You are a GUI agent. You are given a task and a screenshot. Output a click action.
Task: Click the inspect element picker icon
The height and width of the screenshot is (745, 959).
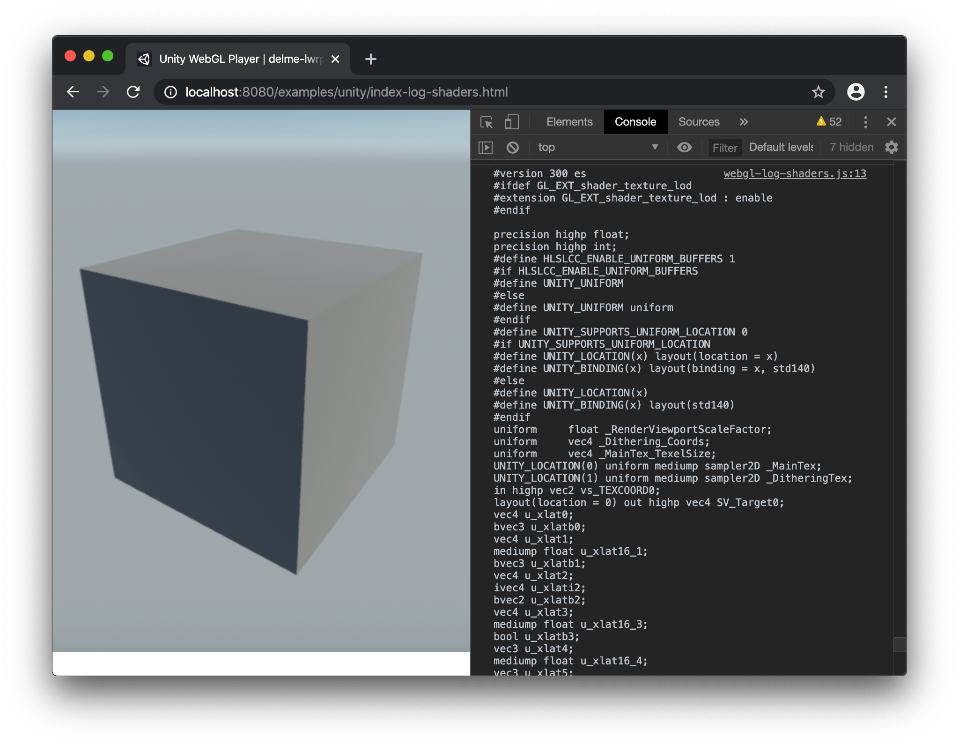tap(487, 122)
